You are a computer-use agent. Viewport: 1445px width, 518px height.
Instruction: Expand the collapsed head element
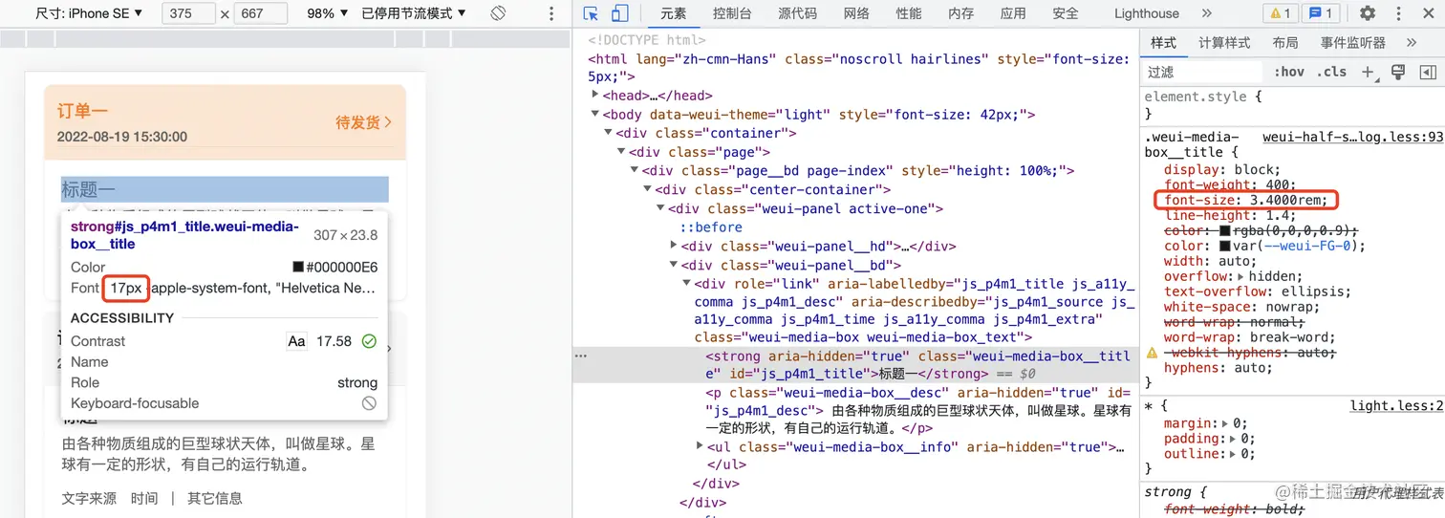click(595, 96)
